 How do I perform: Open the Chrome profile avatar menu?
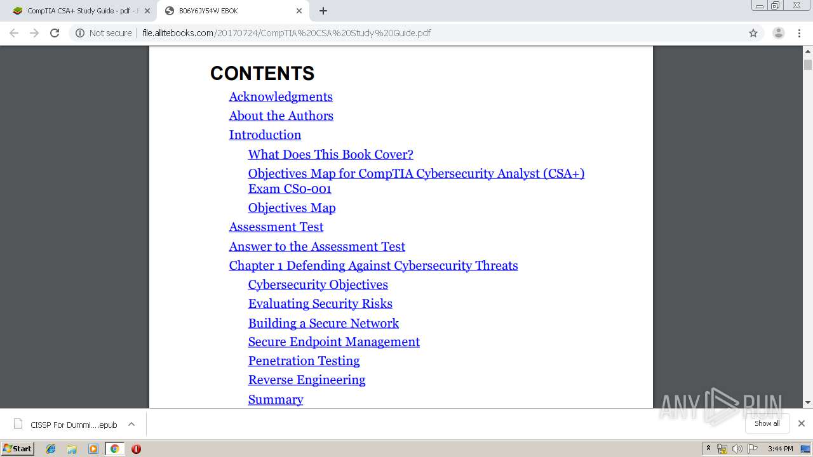click(779, 33)
